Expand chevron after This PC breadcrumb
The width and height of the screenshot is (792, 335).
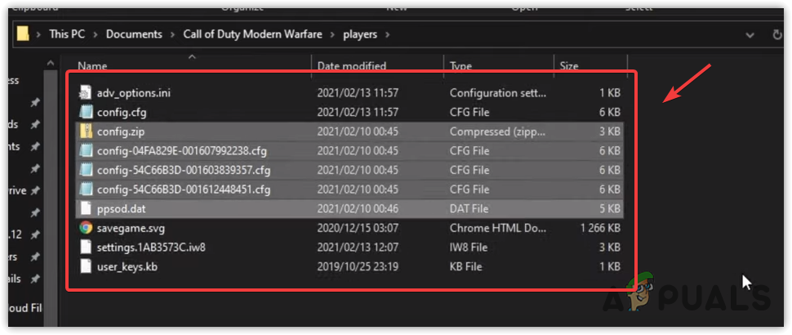tap(96, 34)
